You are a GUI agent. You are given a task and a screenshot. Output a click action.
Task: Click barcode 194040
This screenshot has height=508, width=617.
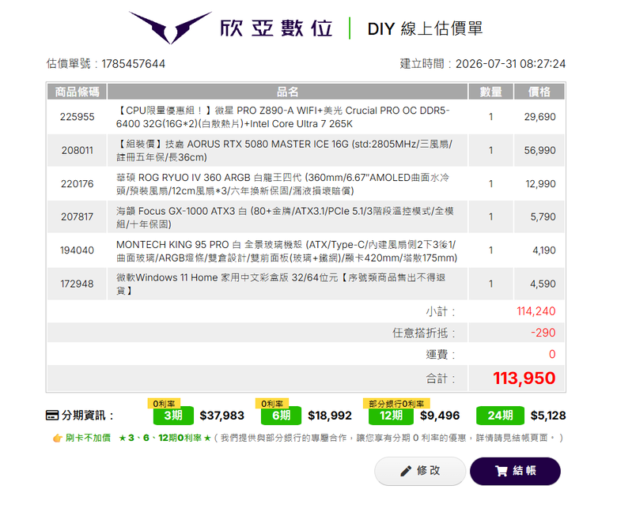pyautogui.click(x=78, y=250)
